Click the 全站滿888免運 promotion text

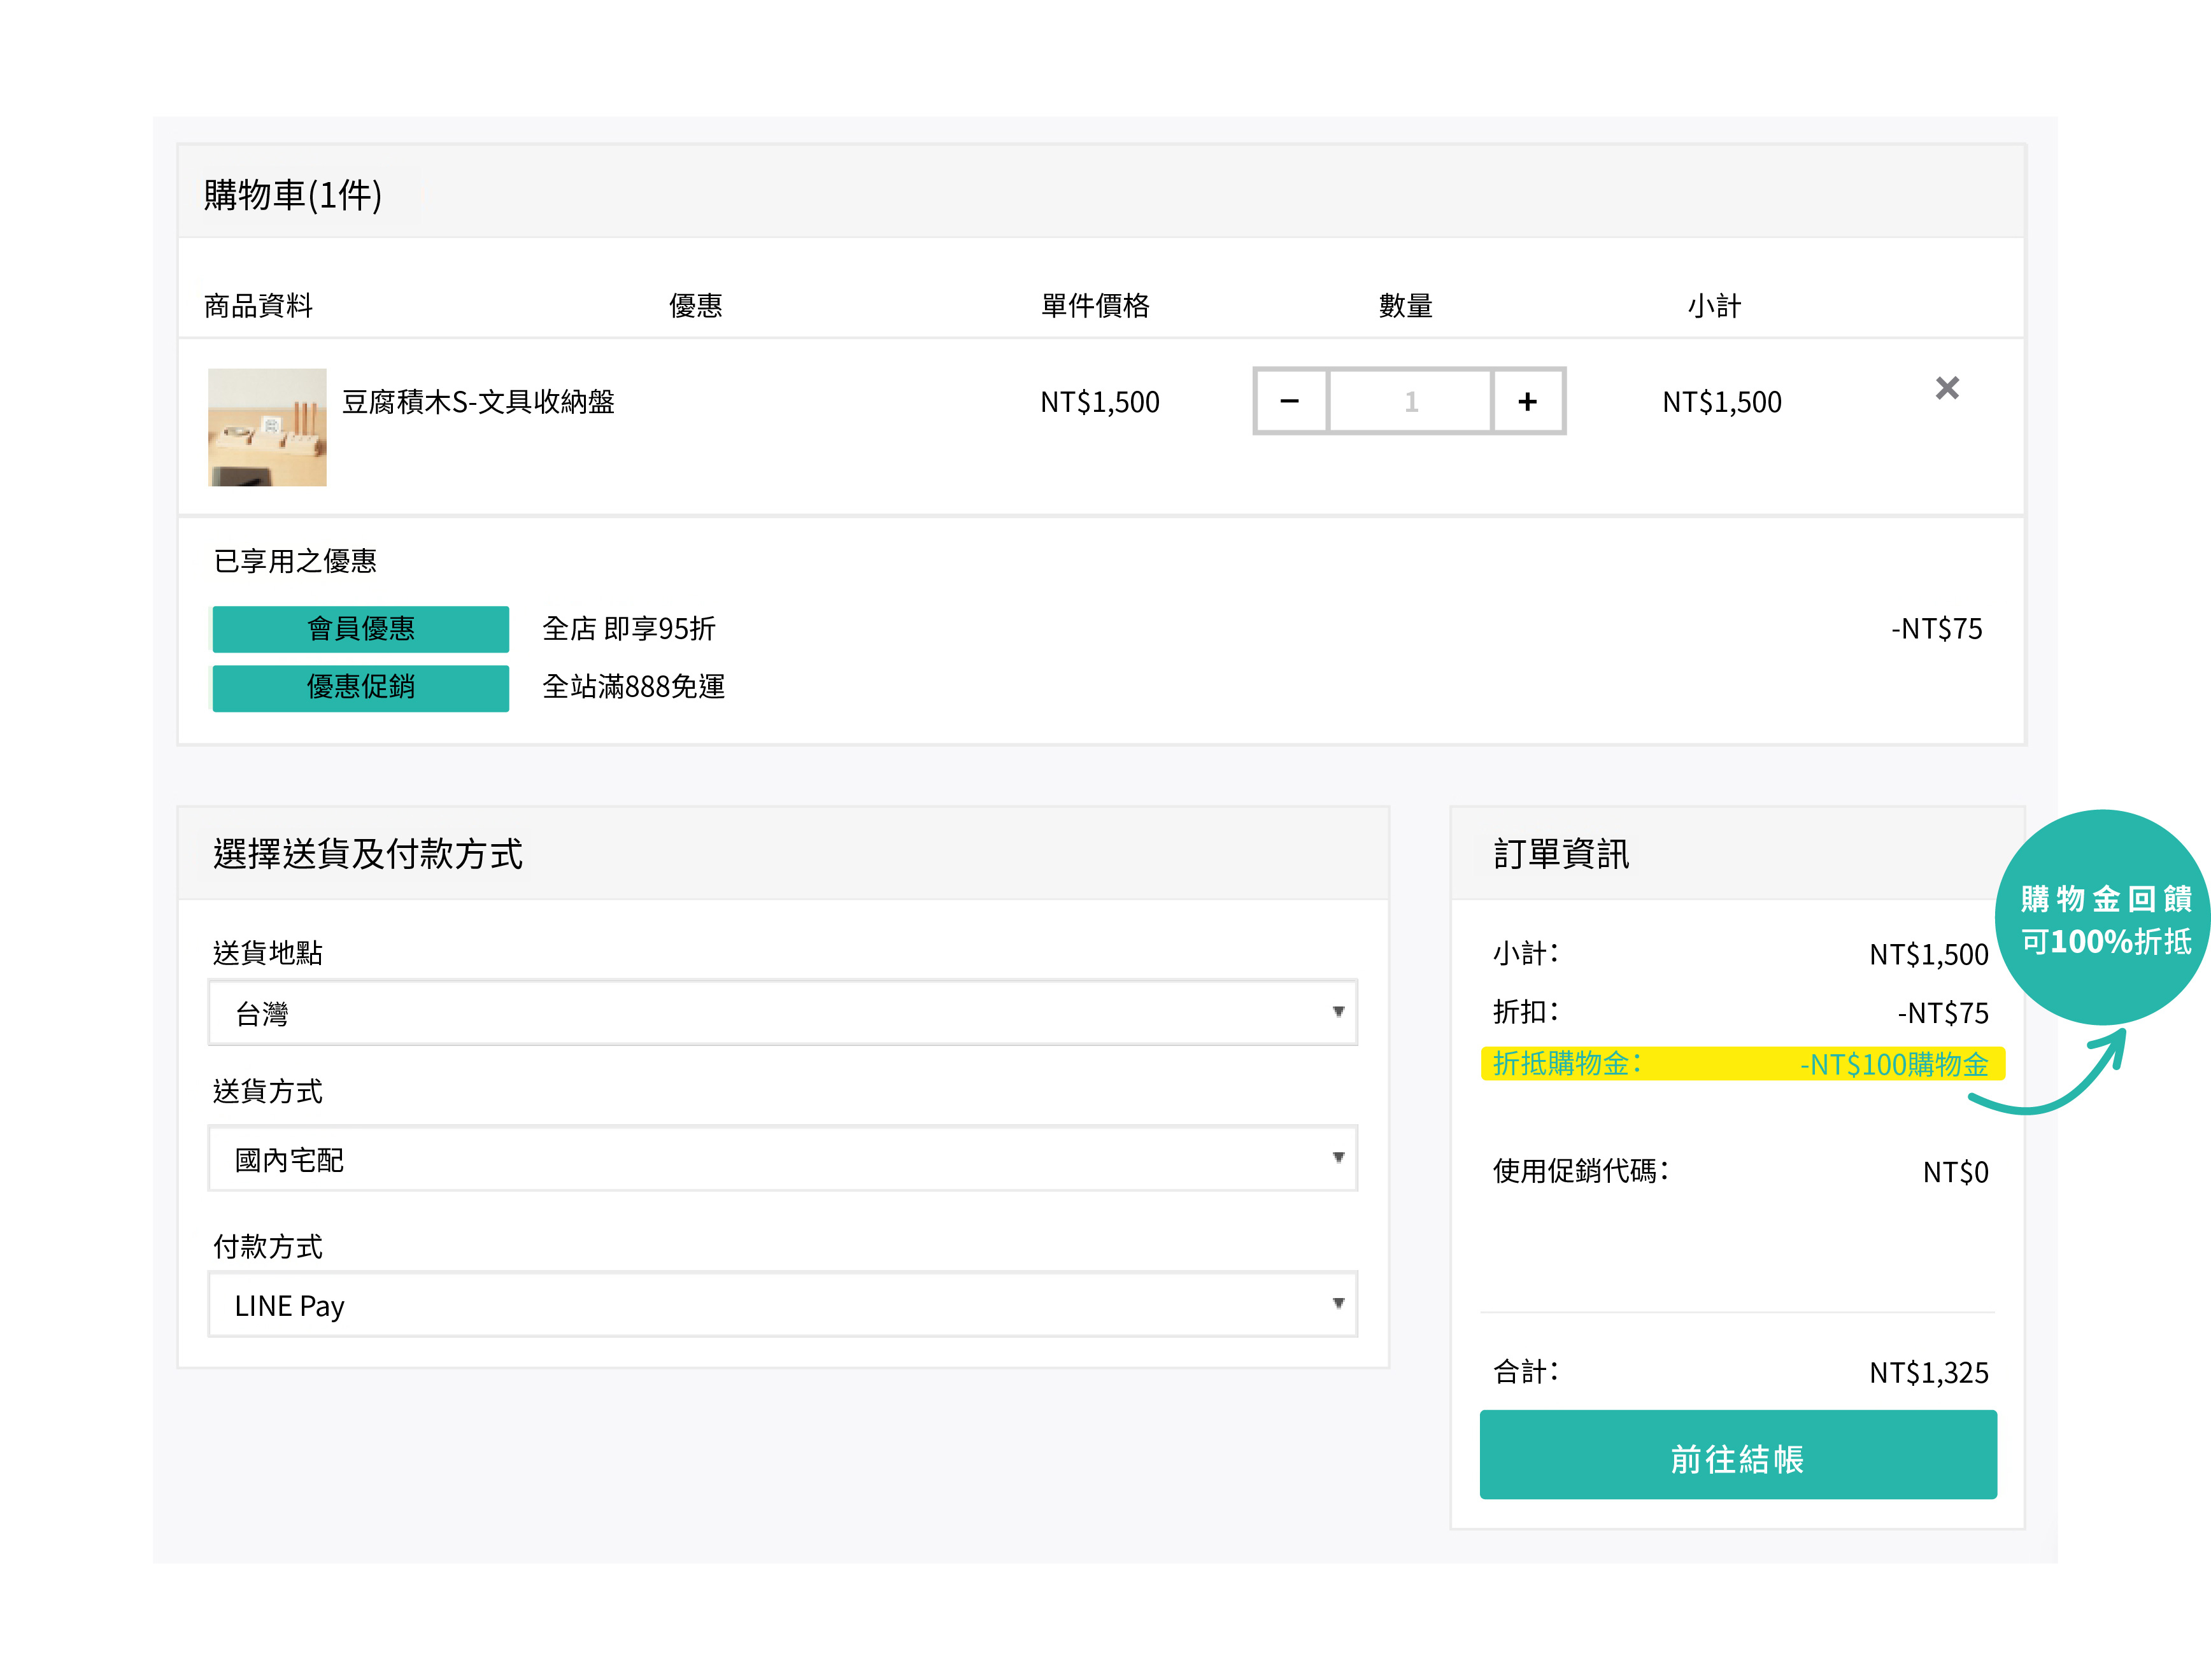pos(633,687)
